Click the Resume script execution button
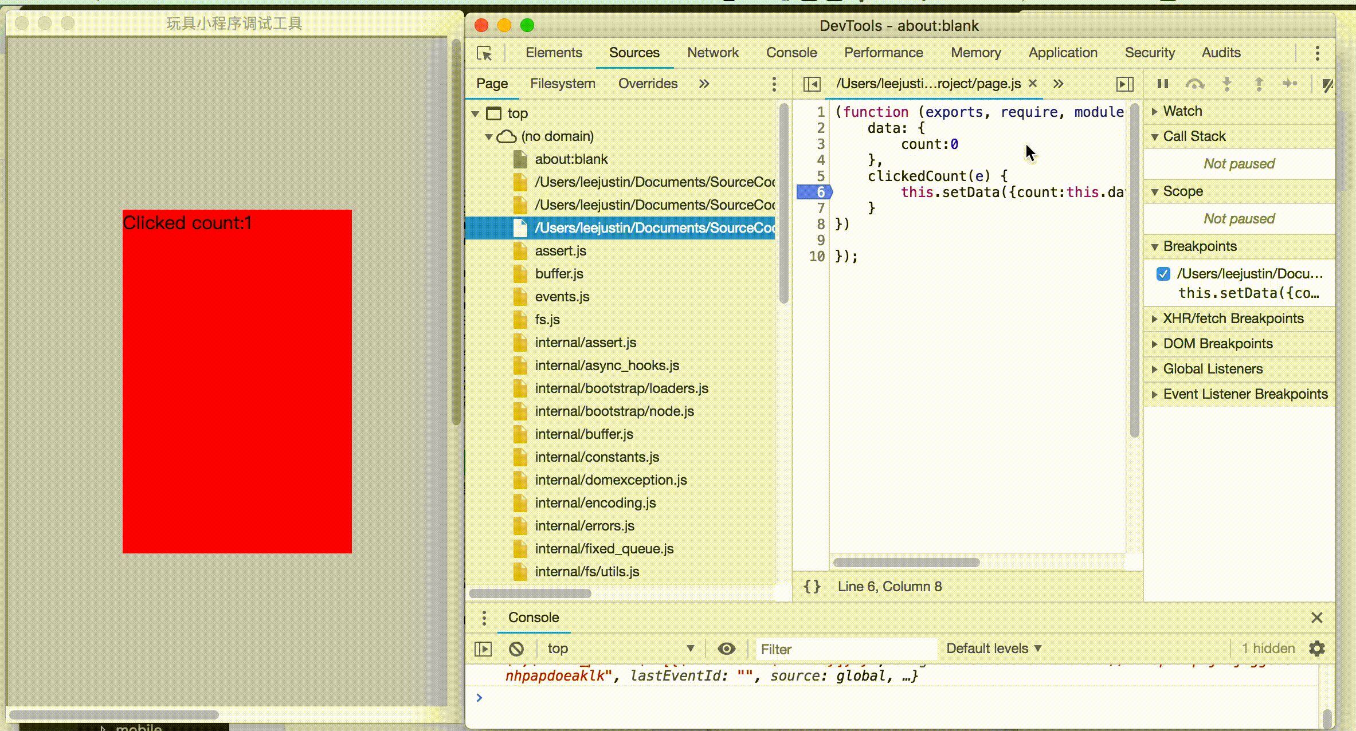 pyautogui.click(x=1162, y=84)
